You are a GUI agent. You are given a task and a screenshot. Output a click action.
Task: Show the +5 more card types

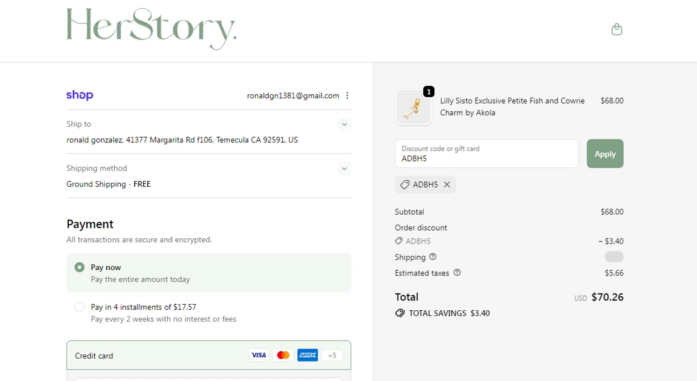point(332,355)
